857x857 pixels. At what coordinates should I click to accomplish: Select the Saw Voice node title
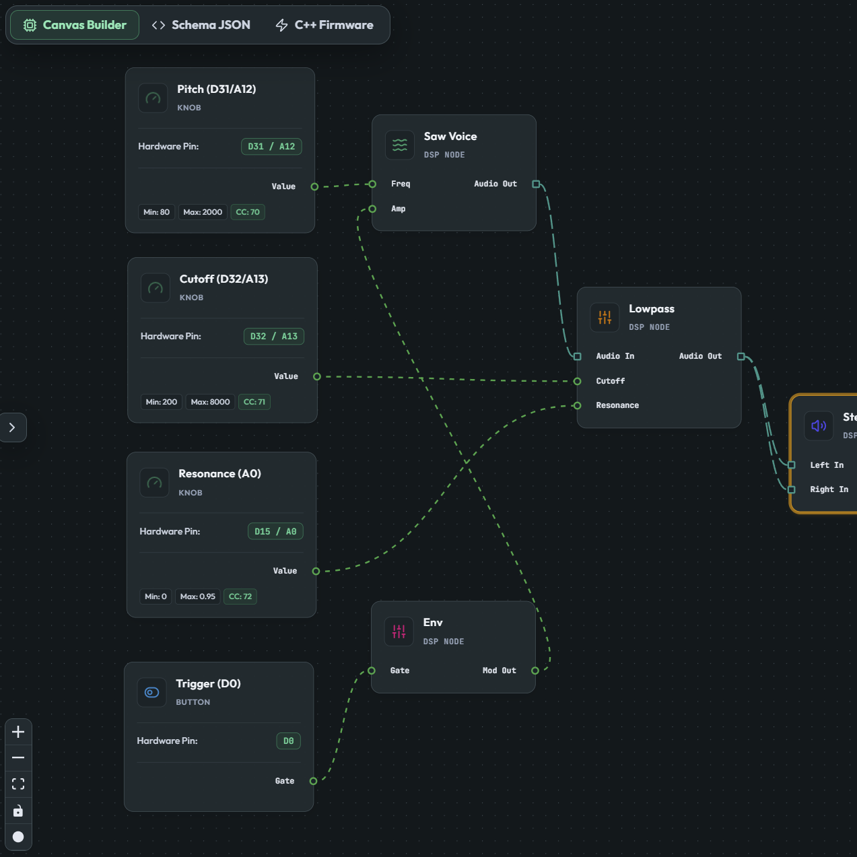pyautogui.click(x=450, y=137)
